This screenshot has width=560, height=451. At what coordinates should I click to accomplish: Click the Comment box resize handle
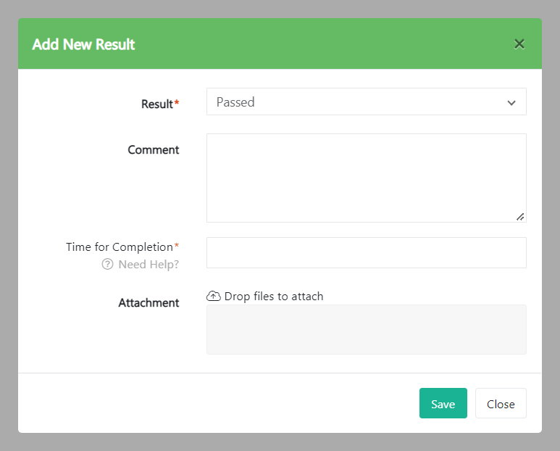(x=520, y=216)
